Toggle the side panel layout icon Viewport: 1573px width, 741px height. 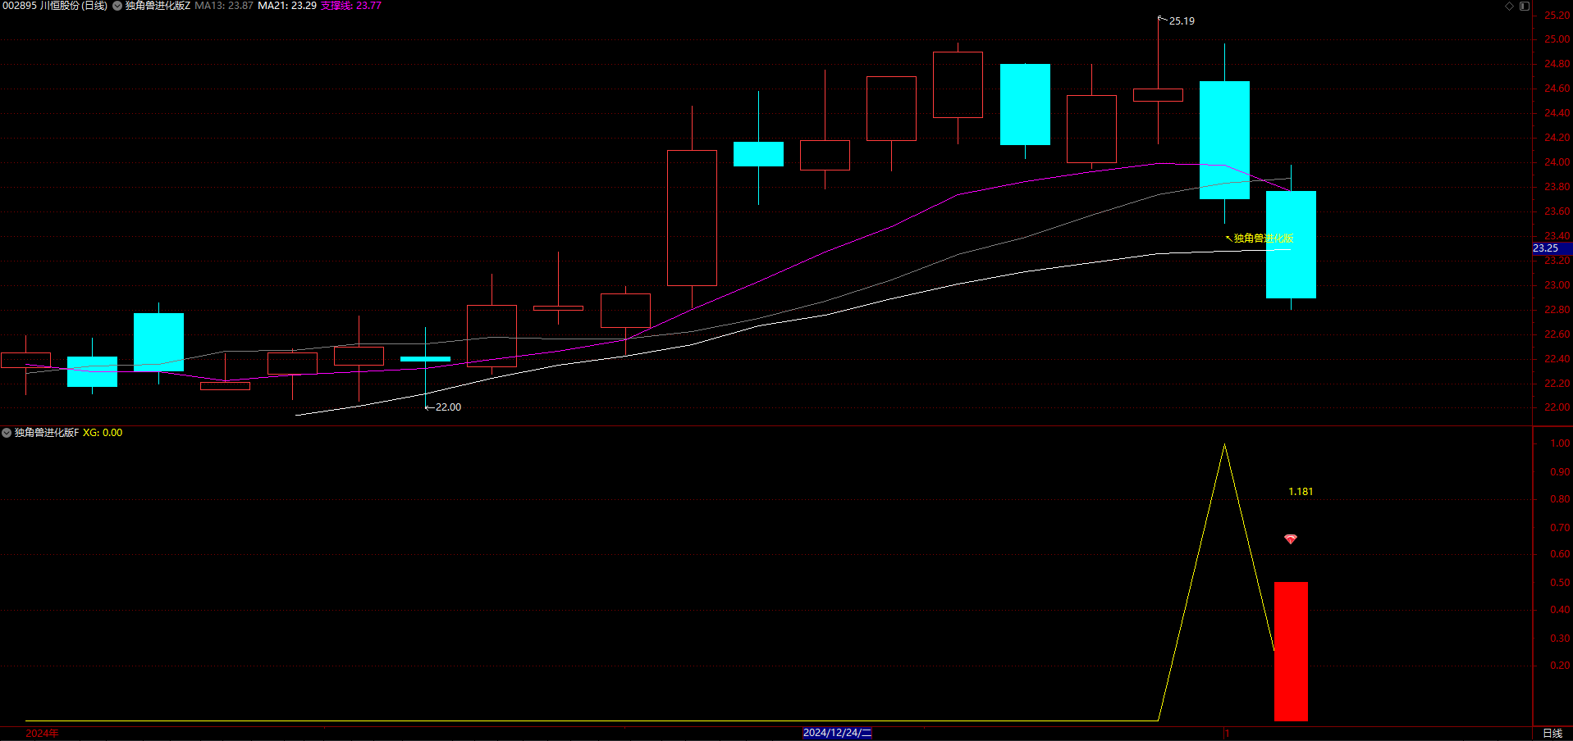point(1525,6)
